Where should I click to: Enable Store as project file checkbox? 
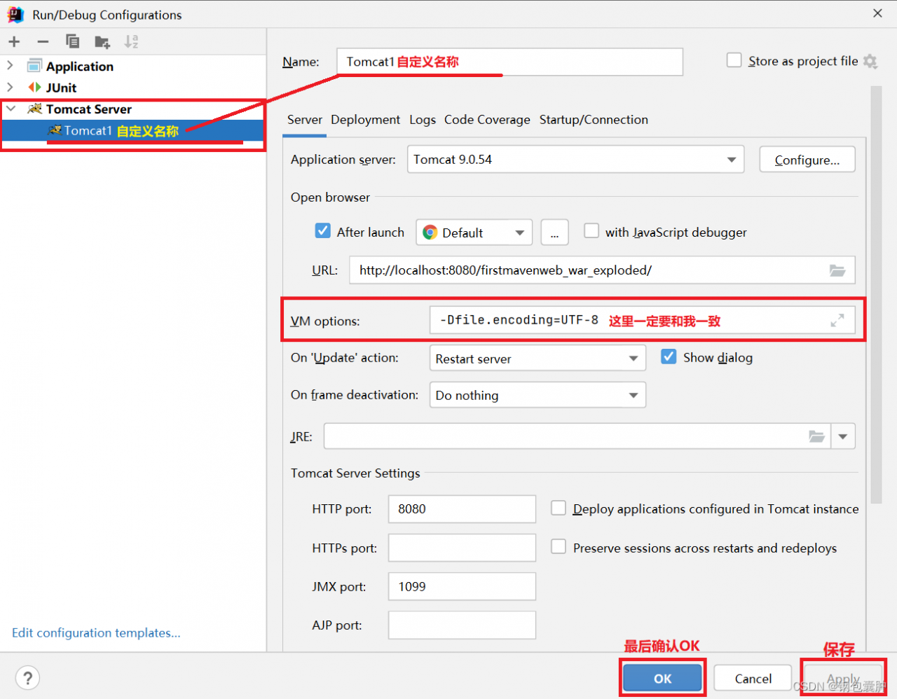[734, 60]
